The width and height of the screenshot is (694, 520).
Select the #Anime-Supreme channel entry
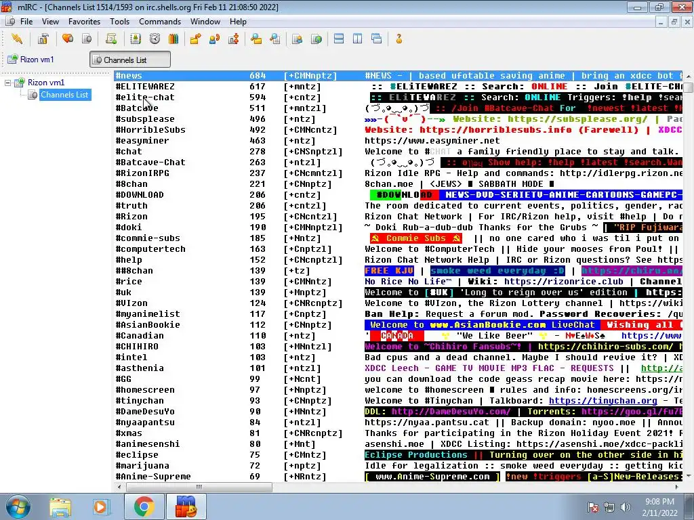coord(153,477)
